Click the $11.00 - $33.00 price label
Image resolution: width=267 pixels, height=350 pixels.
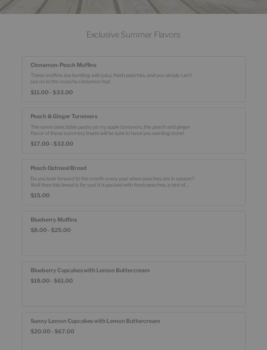[52, 92]
